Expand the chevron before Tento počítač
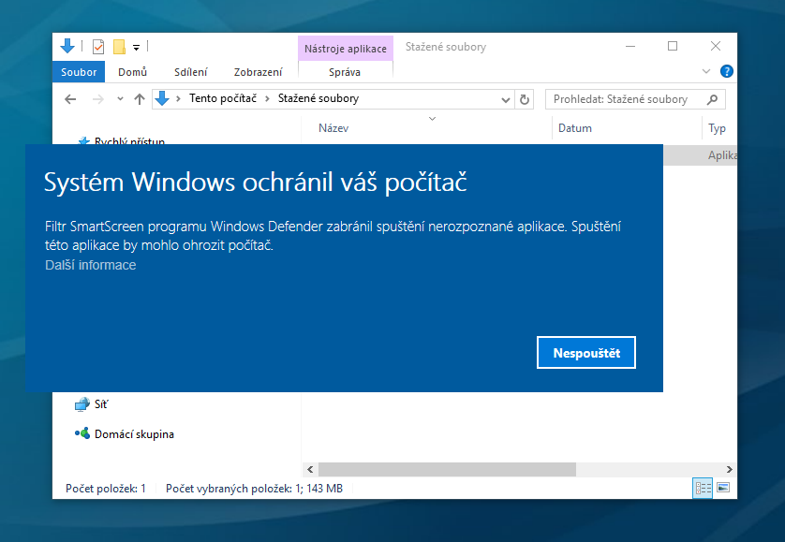The height and width of the screenshot is (542, 785). (x=178, y=99)
